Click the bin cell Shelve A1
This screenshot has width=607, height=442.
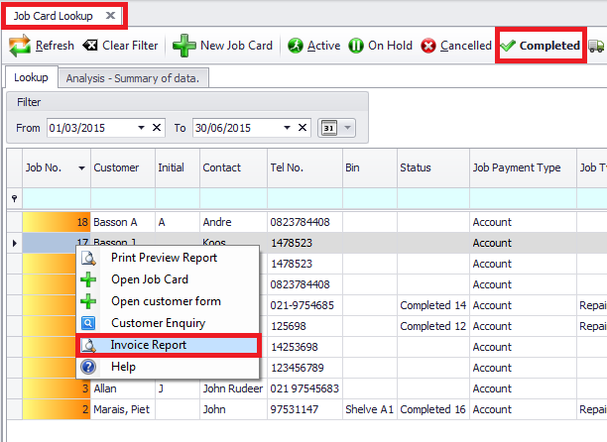click(370, 409)
